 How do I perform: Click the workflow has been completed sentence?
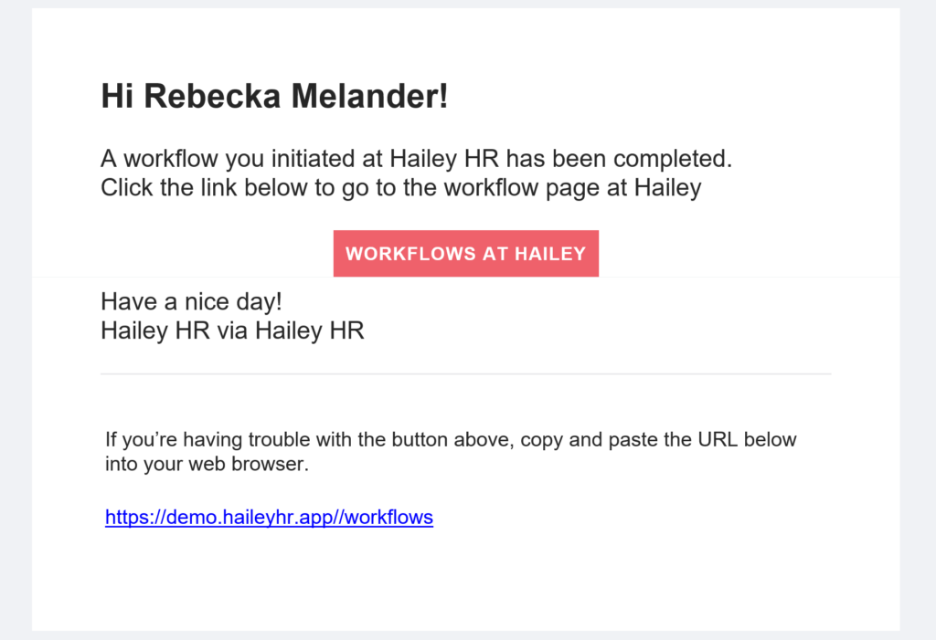[x=416, y=159]
